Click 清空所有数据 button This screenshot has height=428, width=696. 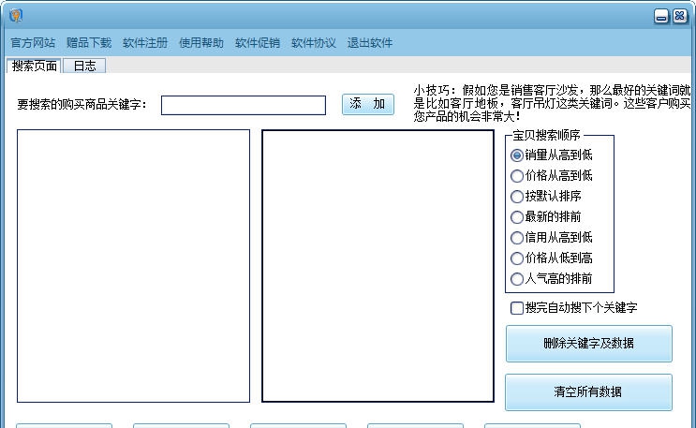588,392
